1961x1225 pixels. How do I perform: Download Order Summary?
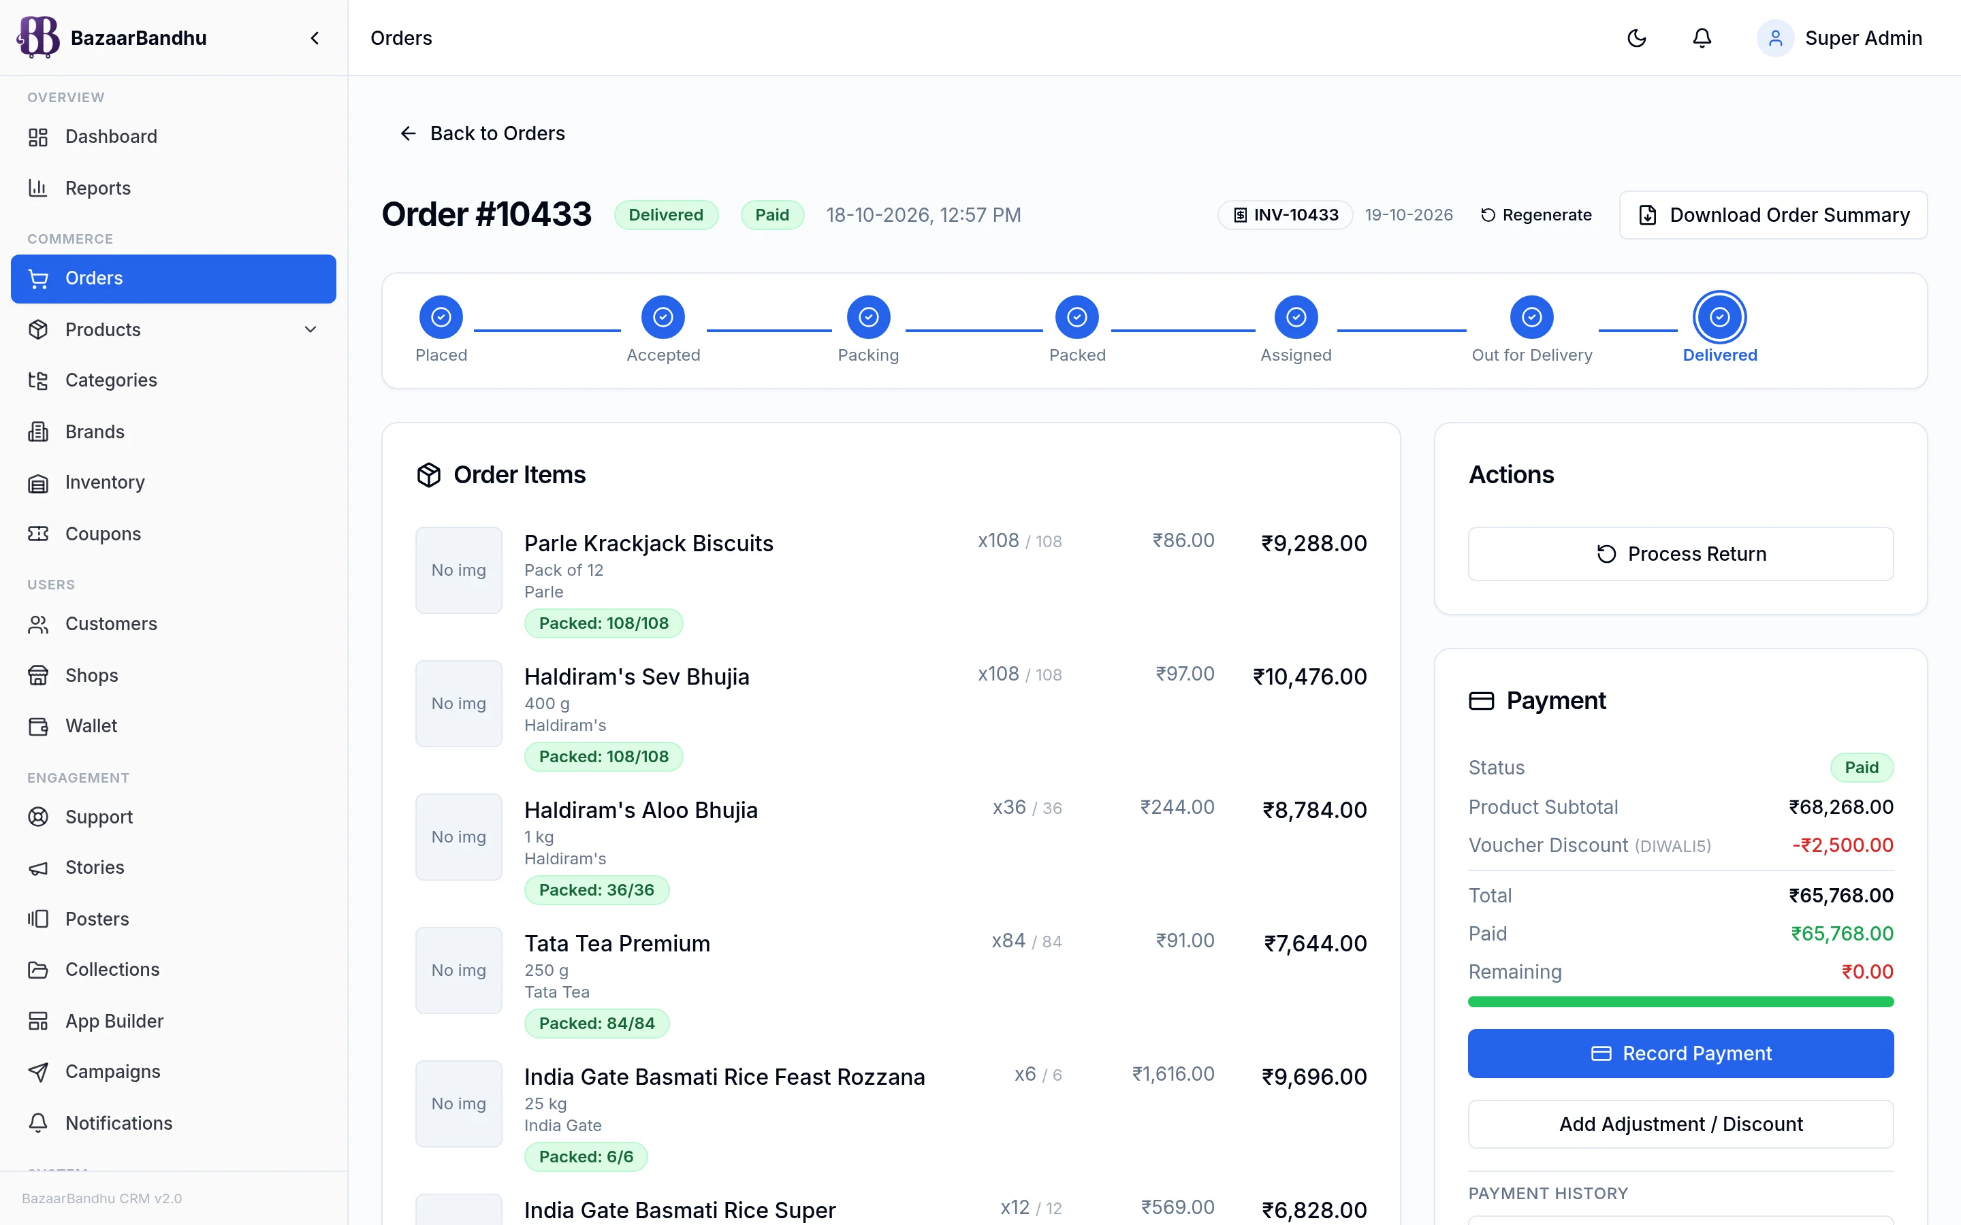(x=1773, y=214)
